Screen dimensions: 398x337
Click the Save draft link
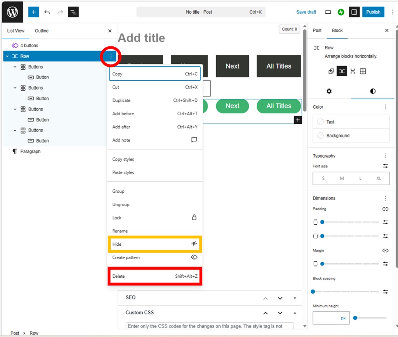(306, 12)
